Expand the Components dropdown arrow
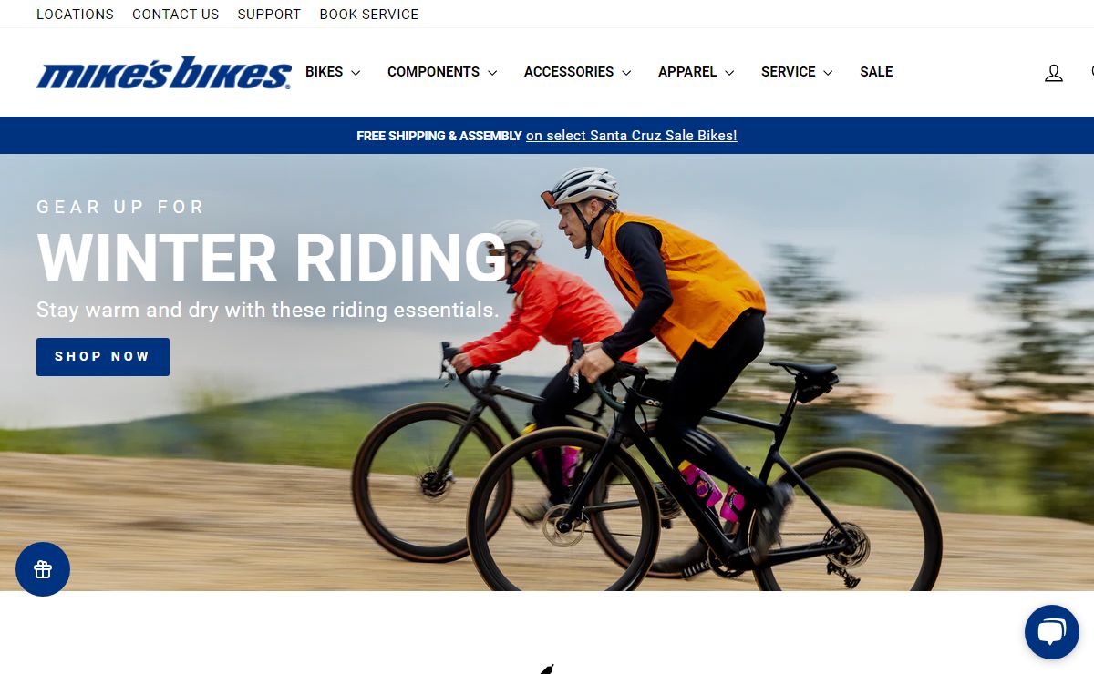Screen dimensions: 1094x674 pyautogui.click(x=492, y=73)
